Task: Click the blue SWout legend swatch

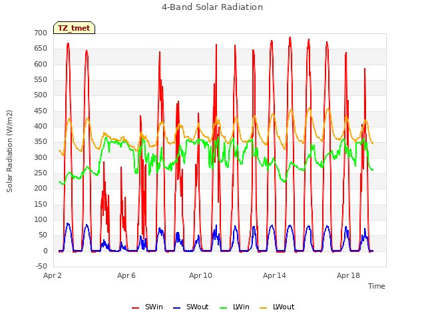Action: coord(176,308)
